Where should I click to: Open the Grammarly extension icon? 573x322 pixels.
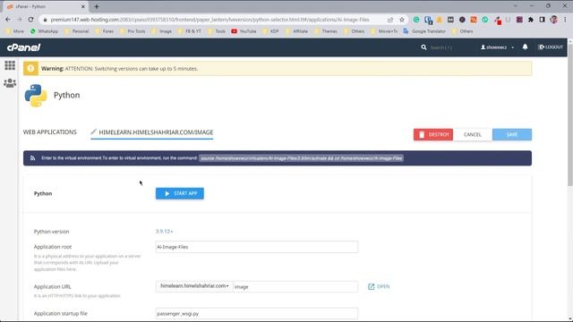click(415, 20)
